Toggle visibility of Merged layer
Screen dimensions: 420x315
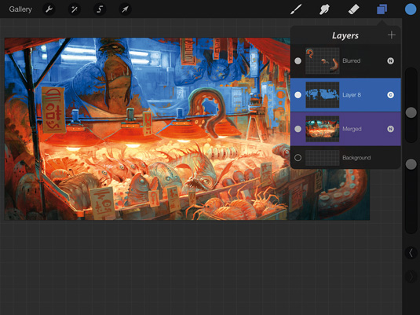pos(298,129)
